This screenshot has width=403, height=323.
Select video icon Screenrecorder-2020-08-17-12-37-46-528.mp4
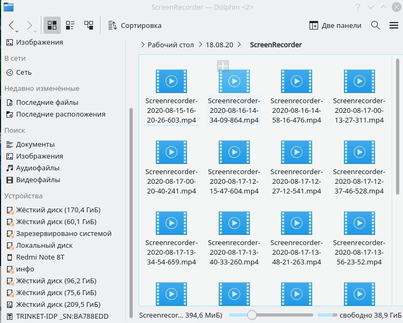[359, 152]
